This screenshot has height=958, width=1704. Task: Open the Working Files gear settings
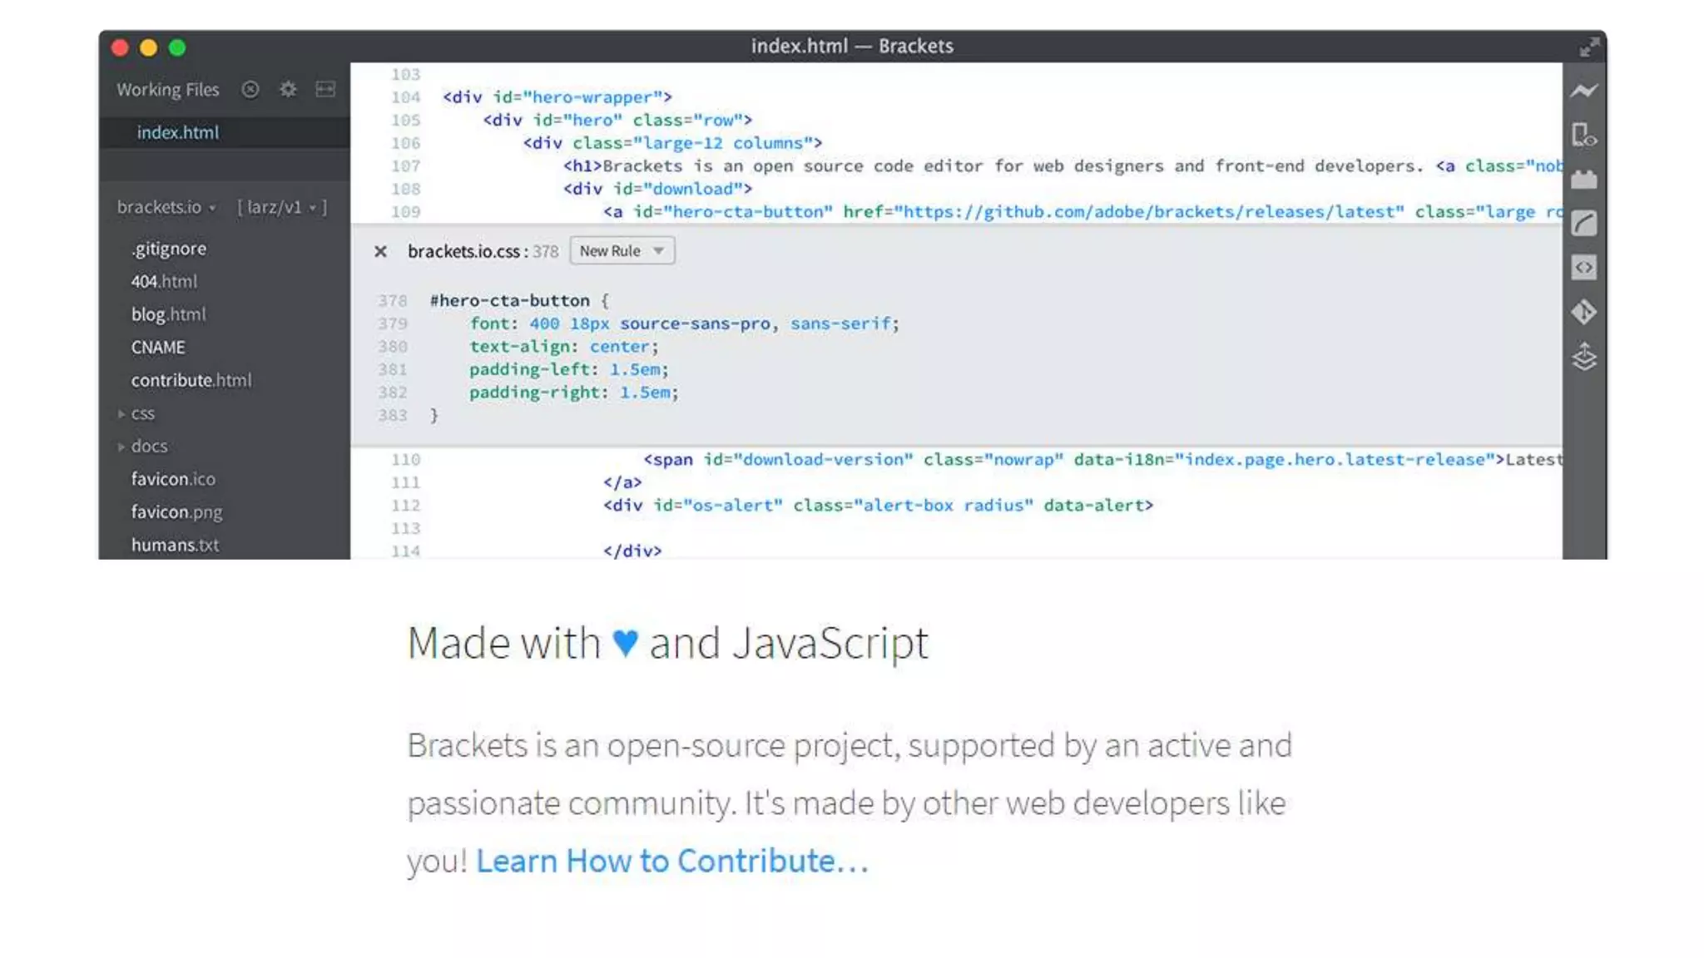(x=288, y=89)
